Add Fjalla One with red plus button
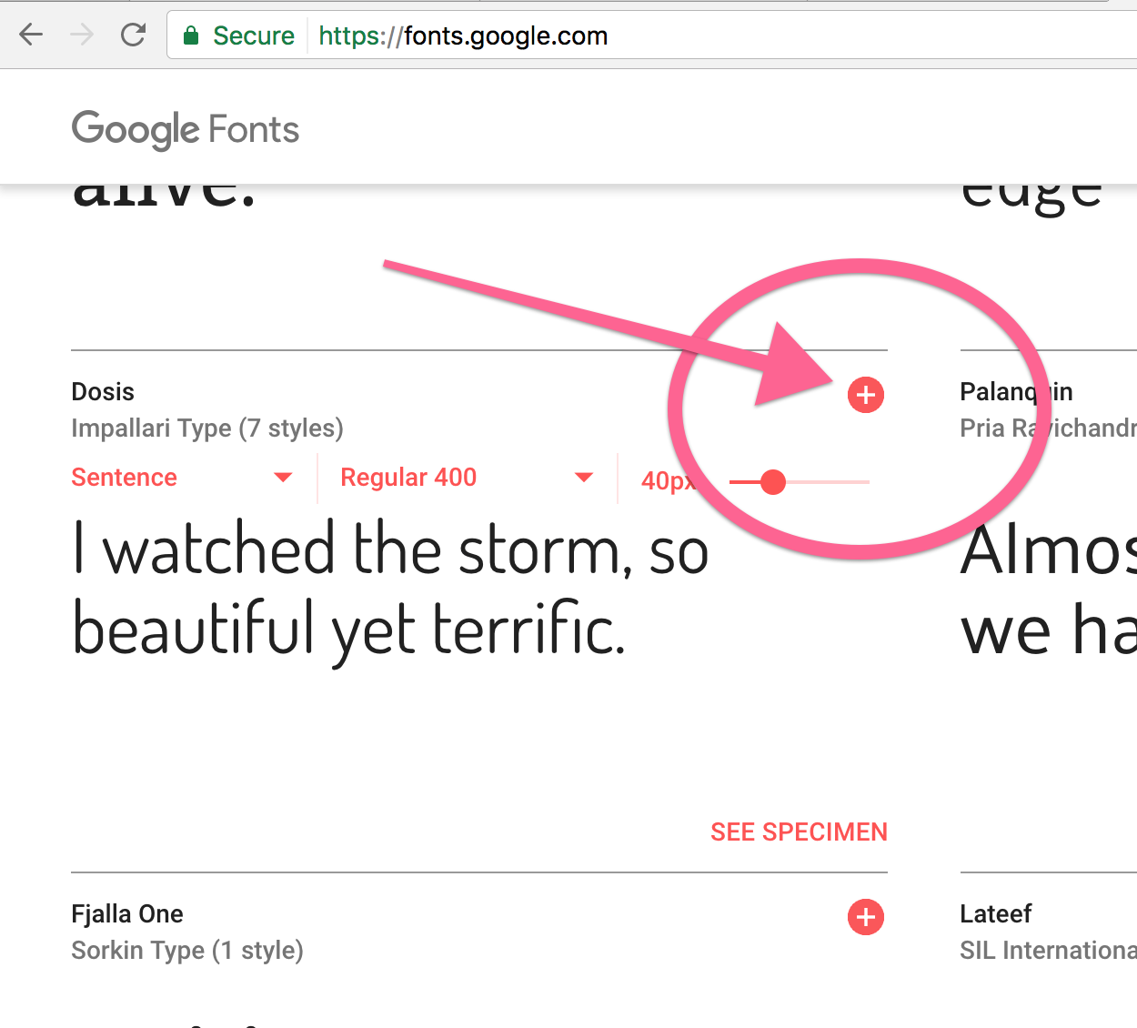Viewport: 1137px width, 1028px height. pyautogui.click(x=866, y=917)
